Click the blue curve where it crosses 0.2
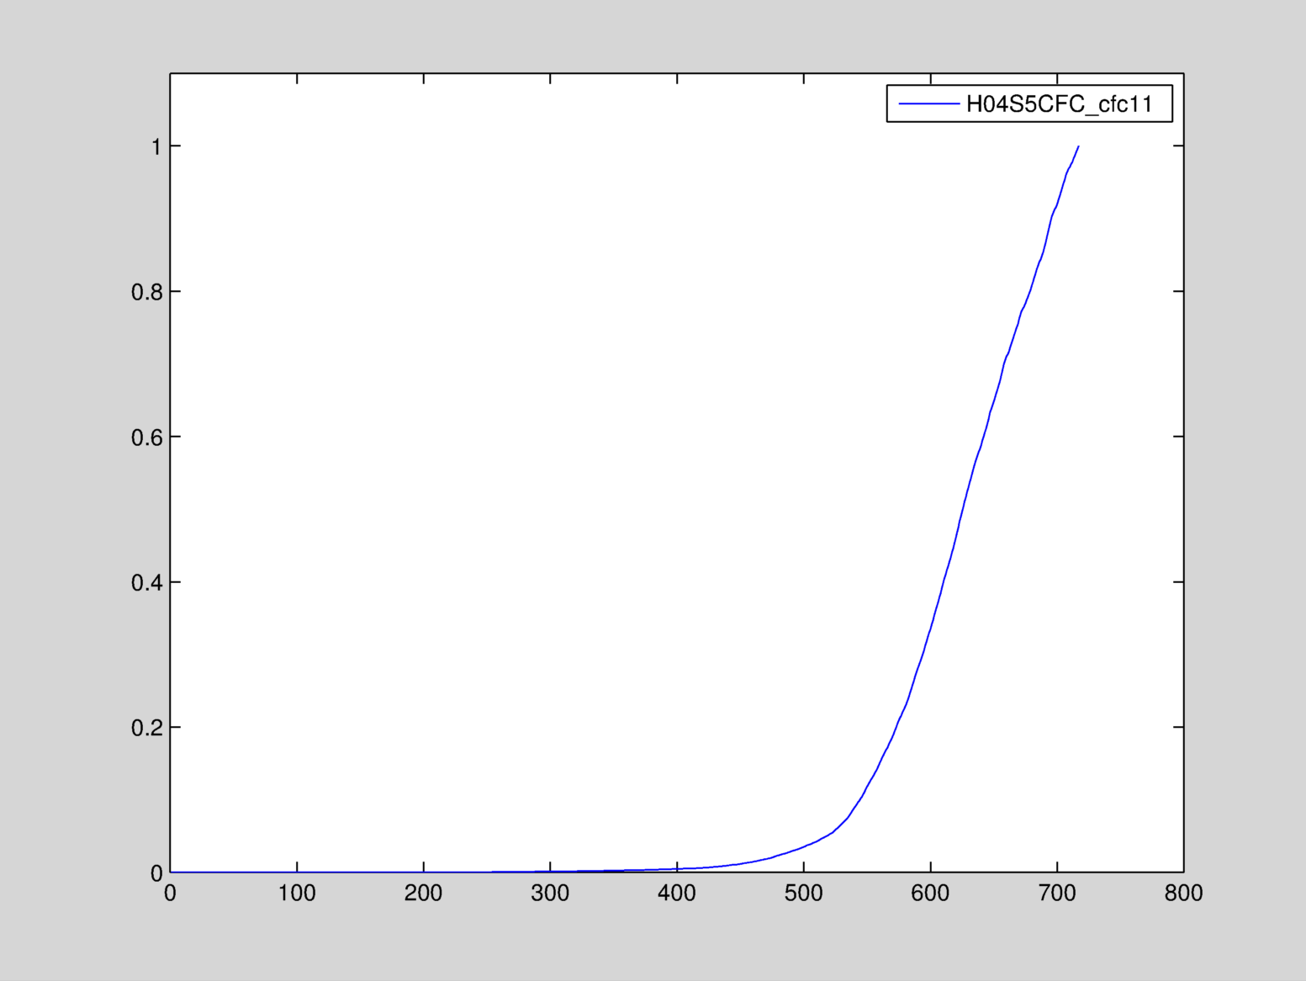Viewport: 1306px width, 981px height. 900,727
